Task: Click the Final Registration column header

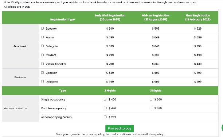Action: [198, 18]
